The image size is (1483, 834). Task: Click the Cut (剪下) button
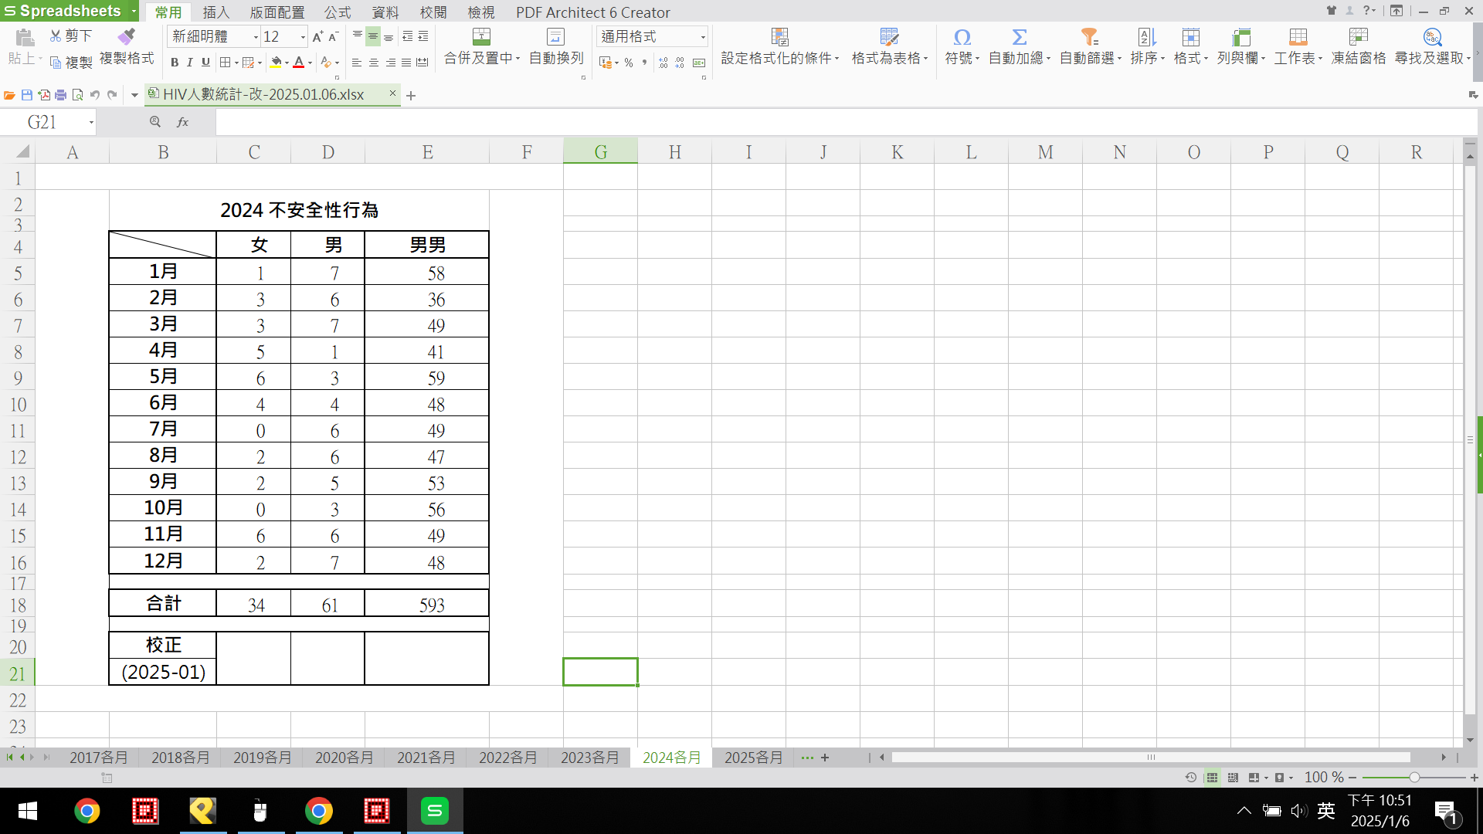point(71,36)
